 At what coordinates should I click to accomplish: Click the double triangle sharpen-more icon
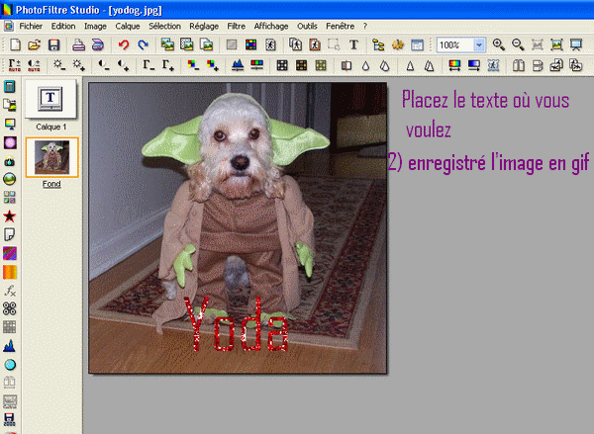(430, 66)
